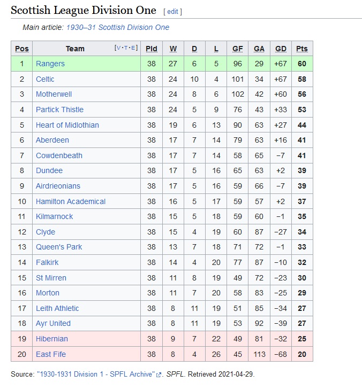This screenshot has height=390, width=362.
Task: Open the Hamilton Academical link
Action: click(71, 201)
